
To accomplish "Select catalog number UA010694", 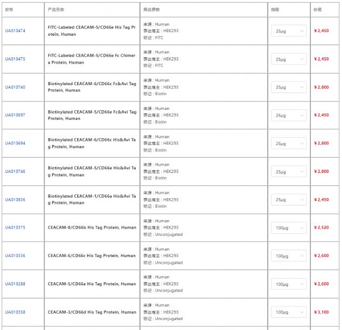I will coord(15,143).
